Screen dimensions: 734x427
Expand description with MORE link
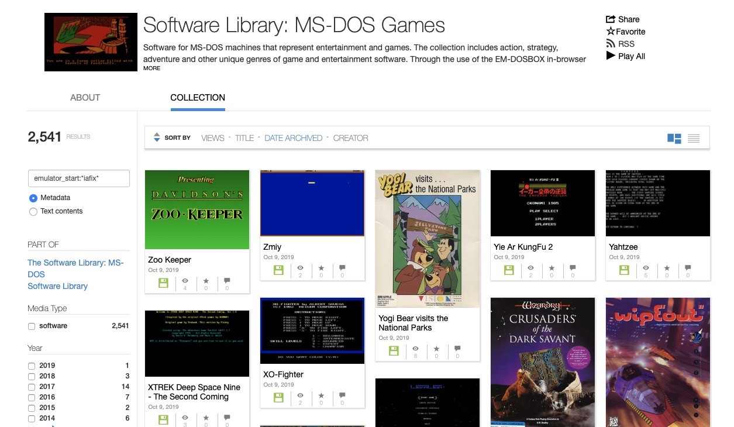point(151,68)
